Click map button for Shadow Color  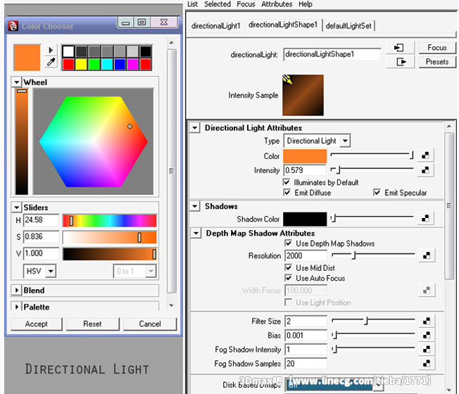tap(425, 218)
